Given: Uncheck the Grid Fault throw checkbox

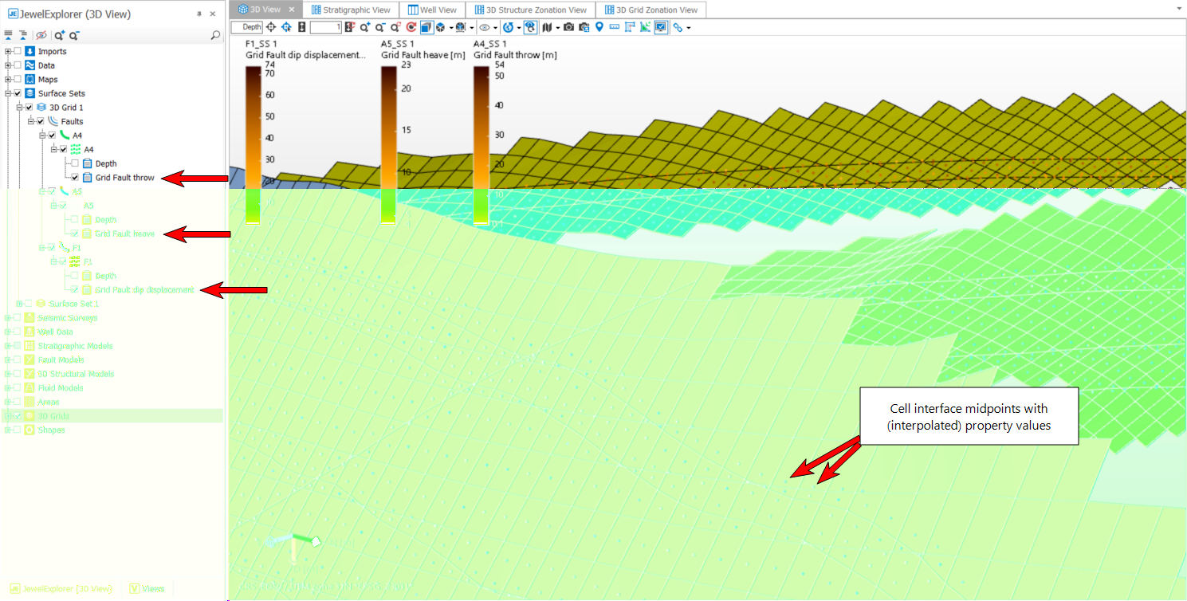Looking at the screenshot, I should click(x=75, y=178).
